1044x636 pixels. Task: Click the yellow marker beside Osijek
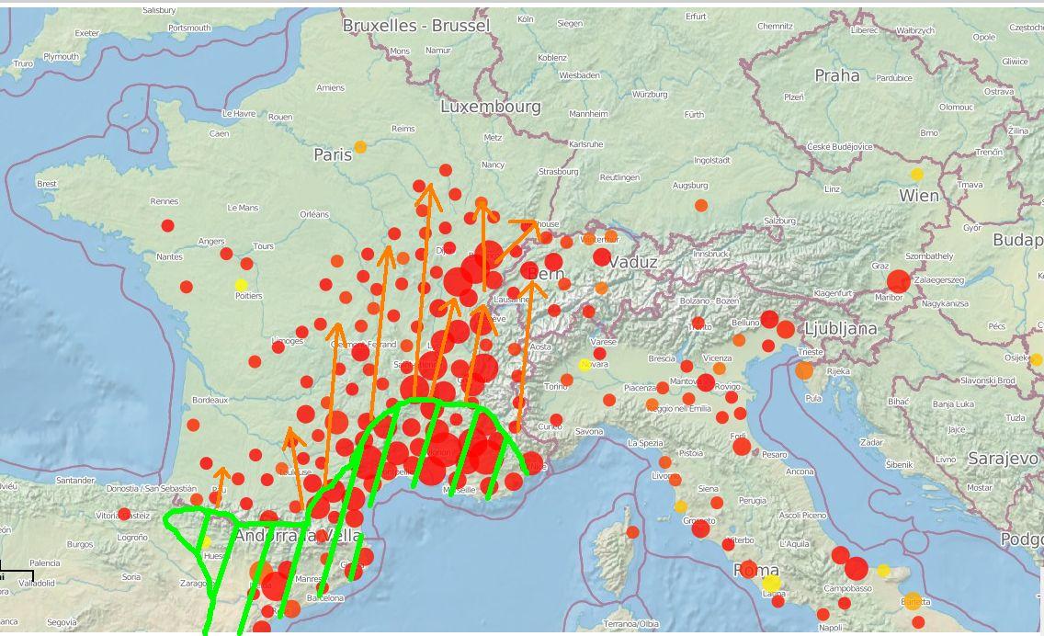click(x=1036, y=359)
